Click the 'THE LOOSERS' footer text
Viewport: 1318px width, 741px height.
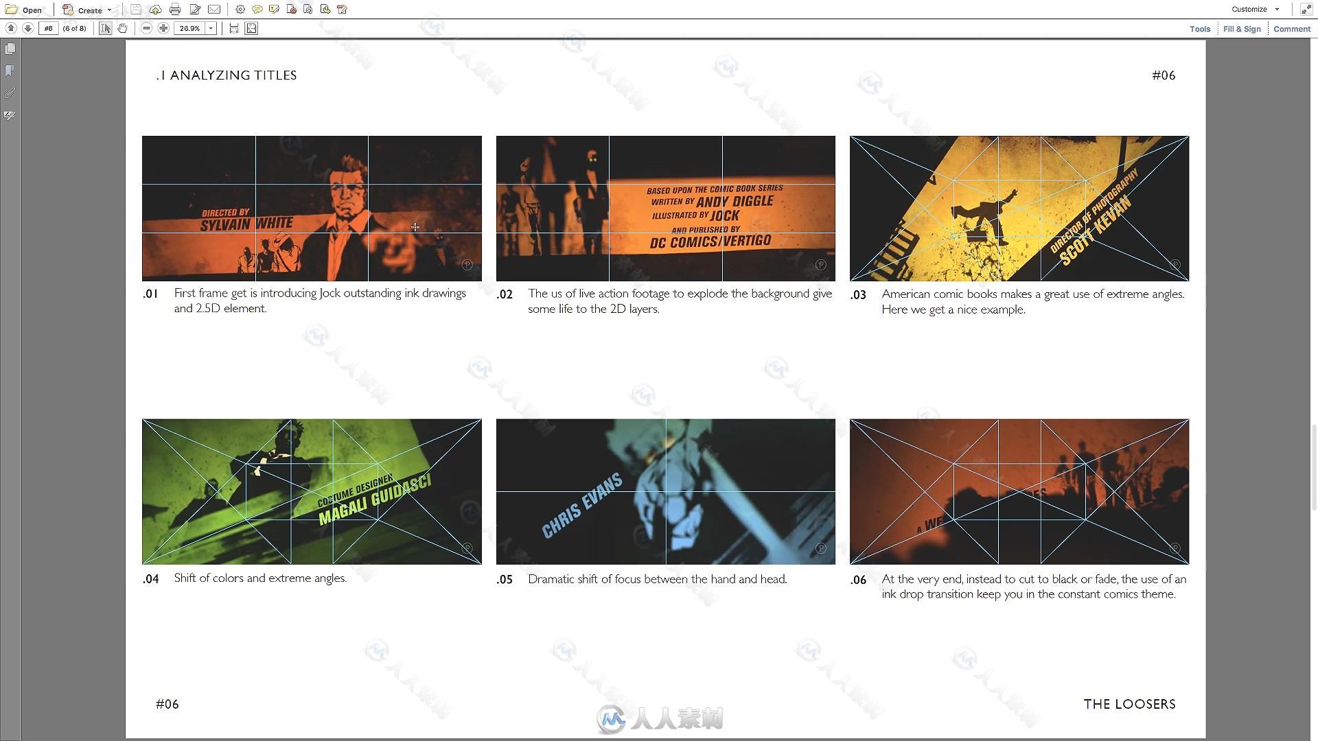pos(1129,704)
